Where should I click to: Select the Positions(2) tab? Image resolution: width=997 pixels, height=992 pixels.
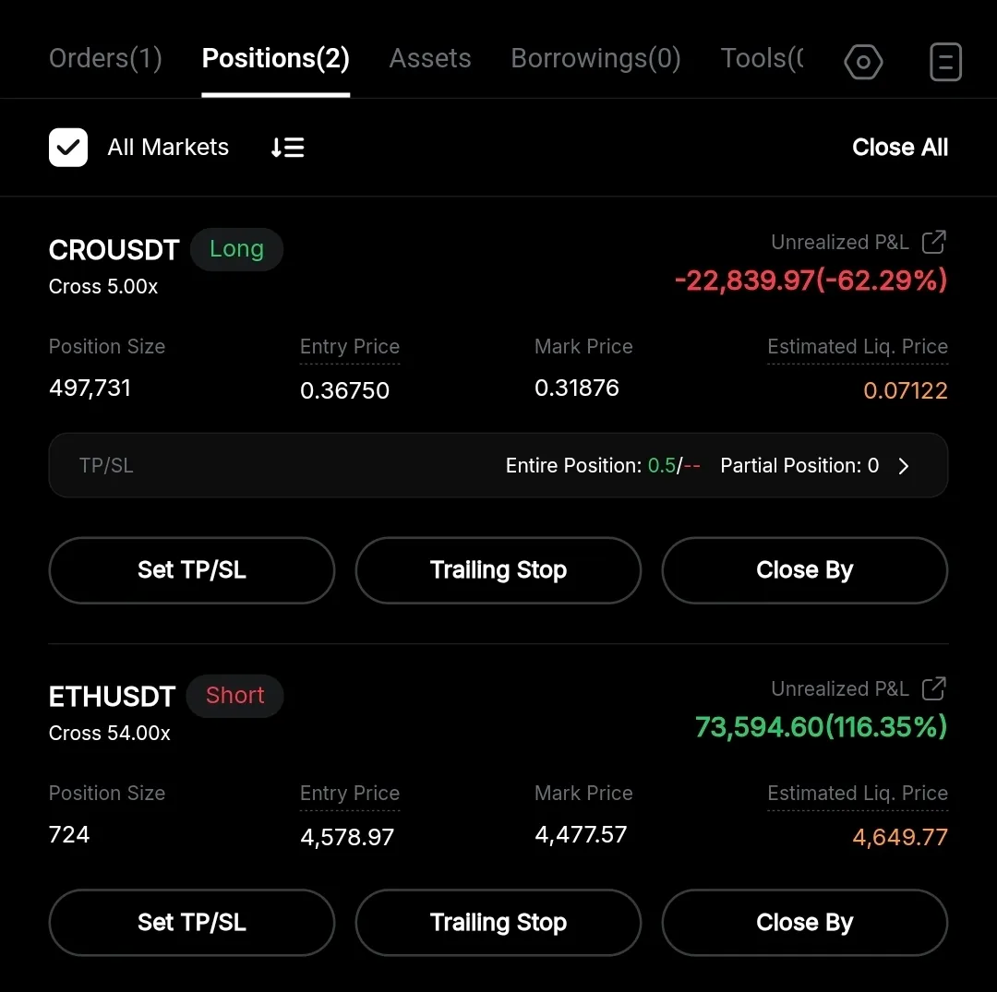(275, 59)
